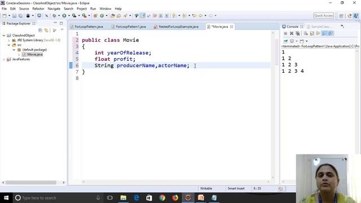Click the Windows Start button

6,198
